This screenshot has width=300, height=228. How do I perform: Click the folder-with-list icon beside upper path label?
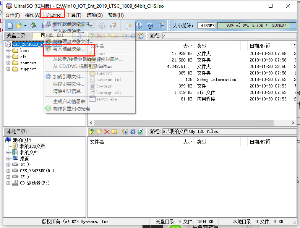point(141,36)
